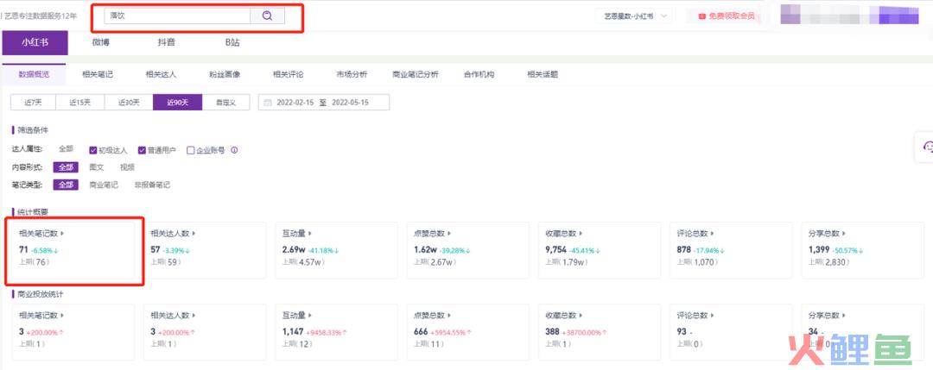Expand 相关笔记数 arrow in 统计概要
933x370 pixels.
click(63, 234)
